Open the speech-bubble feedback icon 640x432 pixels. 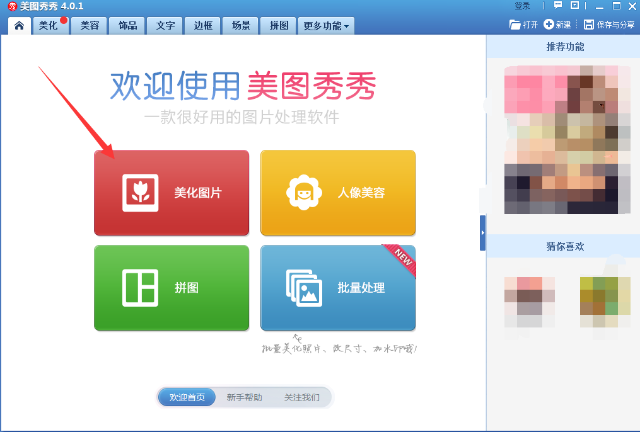(558, 5)
